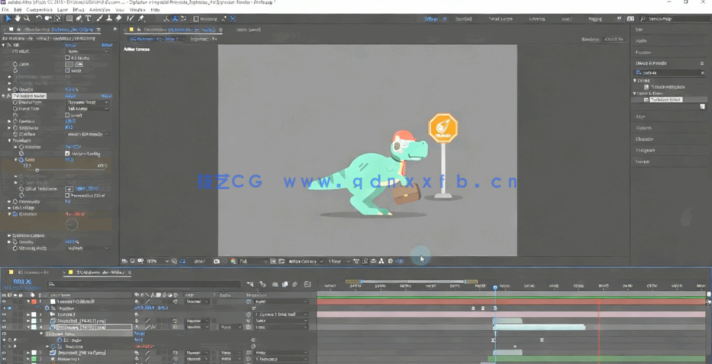Viewport: 712px width, 364px height.
Task: Select the Puppet Pin tool
Action: (141, 19)
